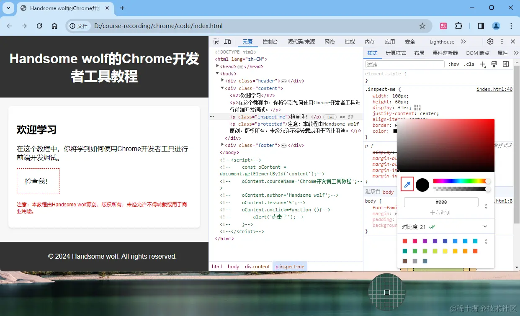Viewport: 520px width, 316px height.
Task: Open a new browser tab
Action: 122,8
